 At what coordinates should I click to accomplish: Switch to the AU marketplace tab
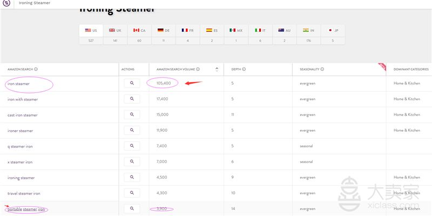tap(285, 31)
